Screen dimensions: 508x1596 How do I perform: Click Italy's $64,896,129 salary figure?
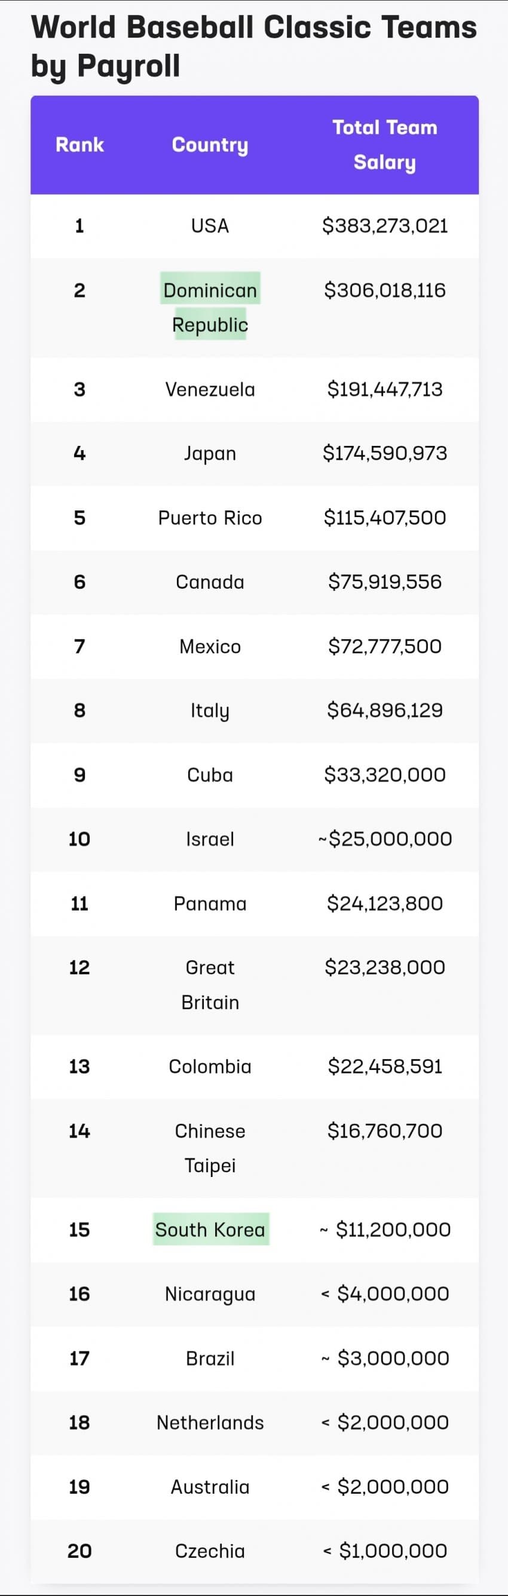pos(385,710)
